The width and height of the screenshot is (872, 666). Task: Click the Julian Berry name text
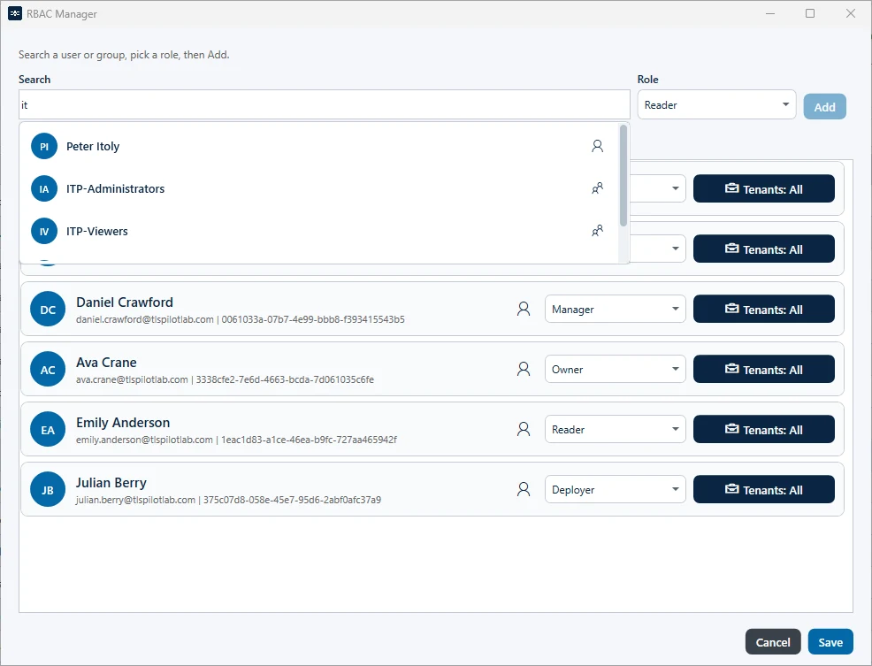click(x=111, y=482)
